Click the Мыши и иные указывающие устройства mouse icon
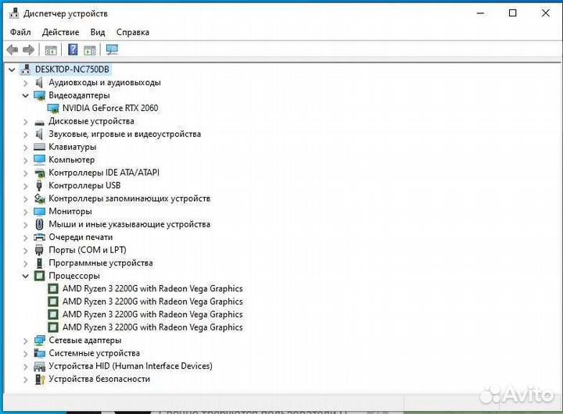This screenshot has height=414, width=563. pos(40,224)
